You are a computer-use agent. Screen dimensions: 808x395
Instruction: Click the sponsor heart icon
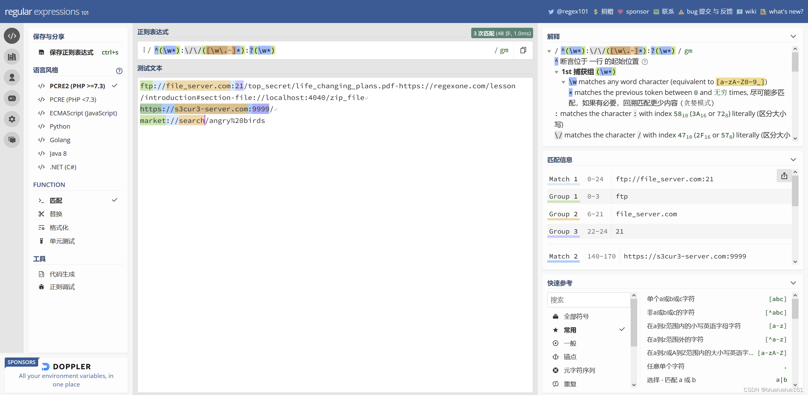[x=620, y=12]
